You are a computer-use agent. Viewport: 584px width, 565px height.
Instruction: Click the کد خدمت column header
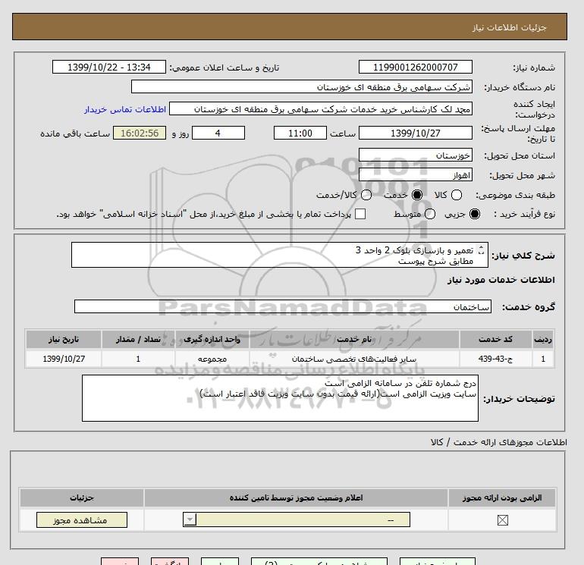(x=495, y=339)
